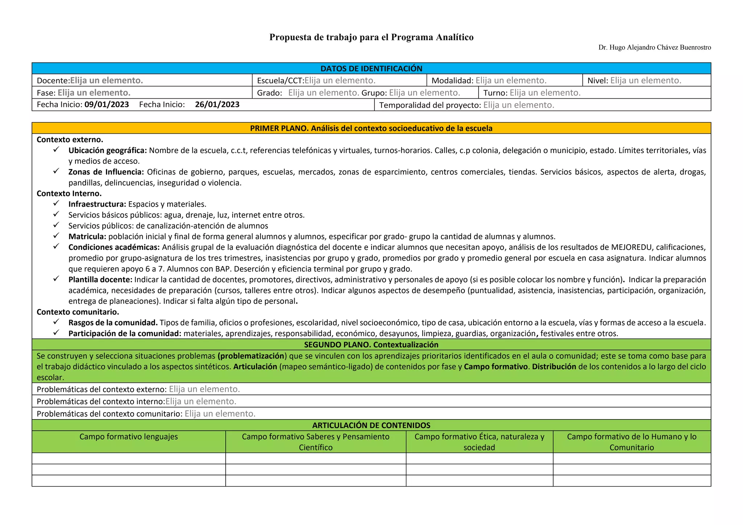This screenshot has height=525, width=743.
Task: Click the DATOS DE IDENTIFICACIÓN blue header
Action: click(371, 69)
